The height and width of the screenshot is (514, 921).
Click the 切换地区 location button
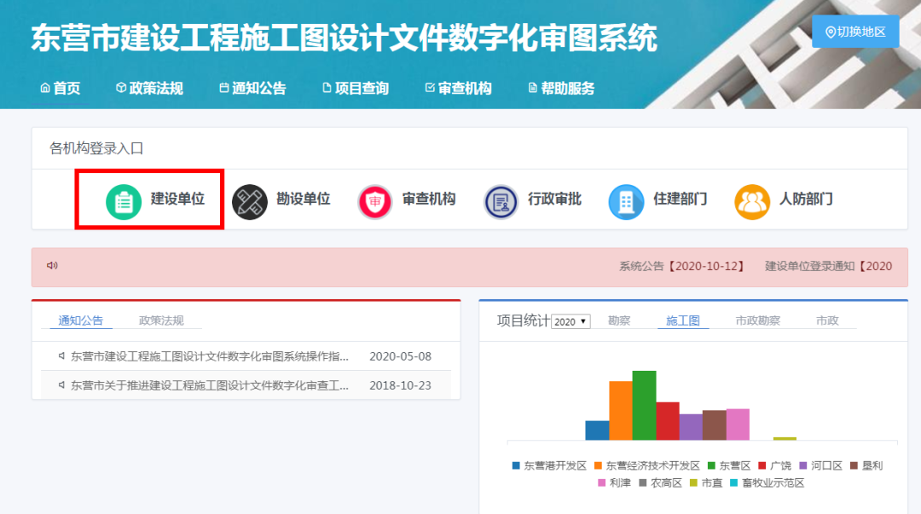click(x=855, y=32)
